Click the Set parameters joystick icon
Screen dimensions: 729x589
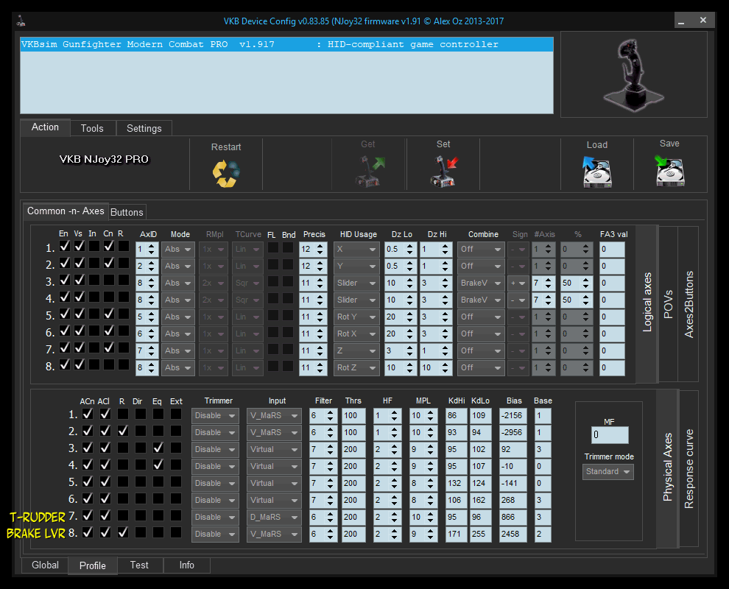(x=443, y=172)
